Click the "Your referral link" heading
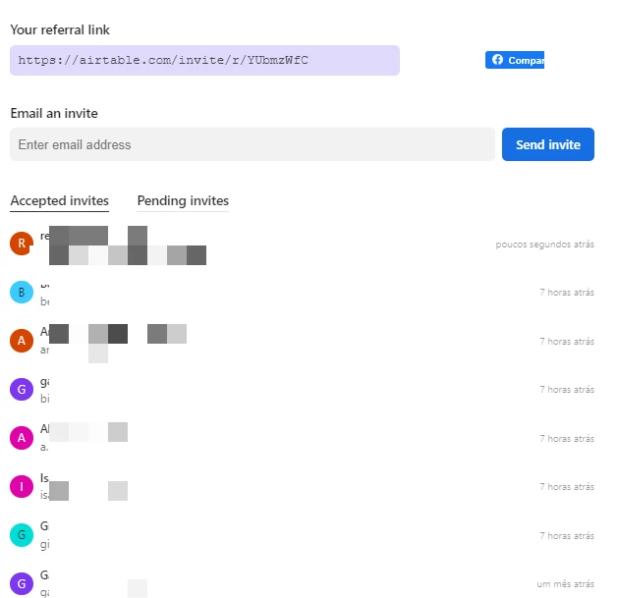 (x=60, y=30)
